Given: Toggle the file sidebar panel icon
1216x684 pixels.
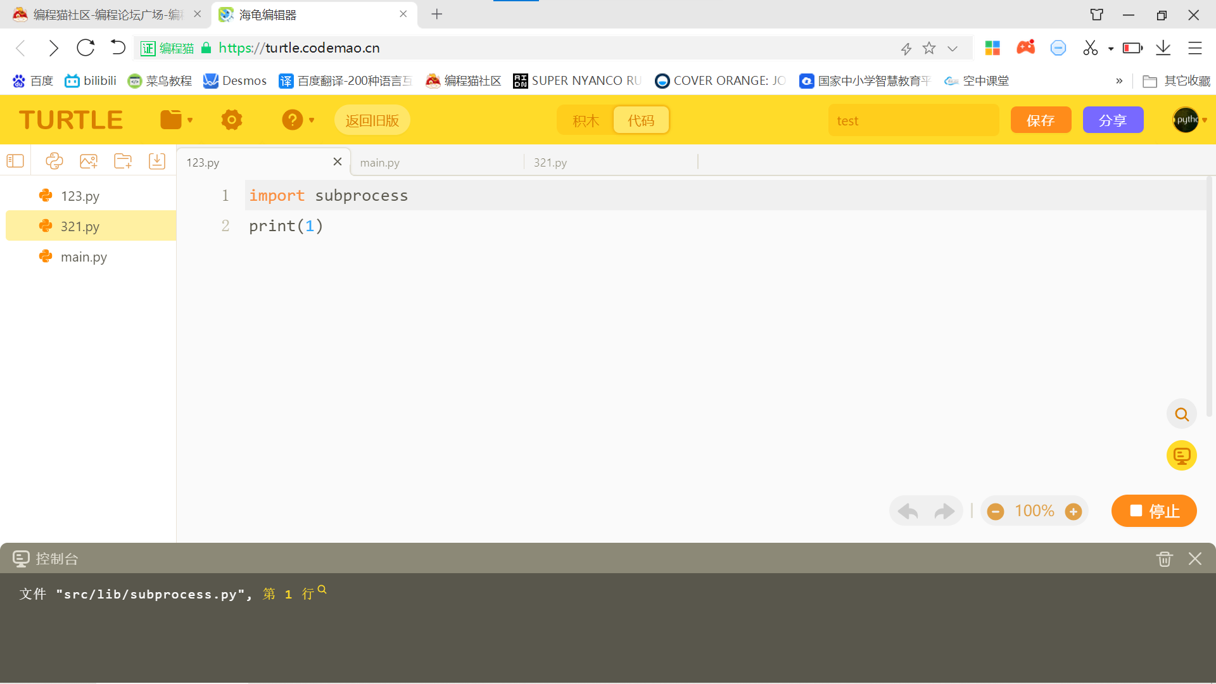Looking at the screenshot, I should coord(15,161).
